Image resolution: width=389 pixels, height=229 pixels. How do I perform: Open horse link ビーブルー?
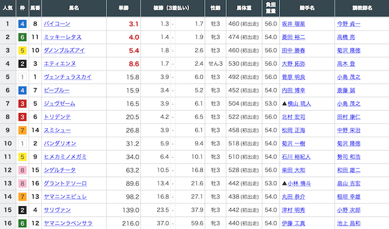(x=57, y=91)
